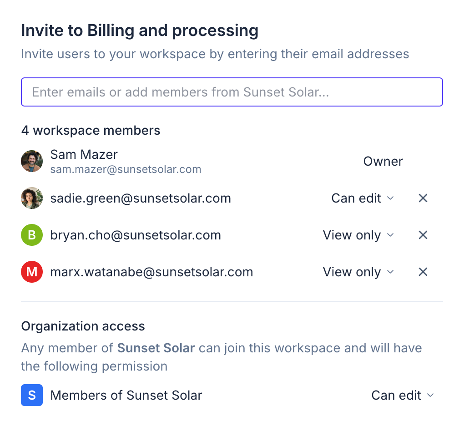The width and height of the screenshot is (464, 427).
Task: Remove sadie.green from workspace members
Action: (x=423, y=198)
